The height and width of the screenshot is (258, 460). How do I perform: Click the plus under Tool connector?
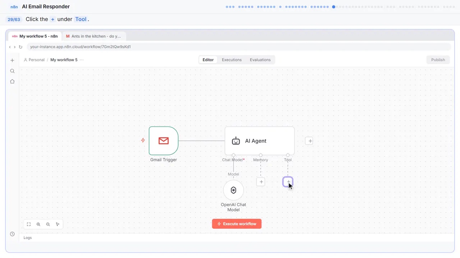288,182
